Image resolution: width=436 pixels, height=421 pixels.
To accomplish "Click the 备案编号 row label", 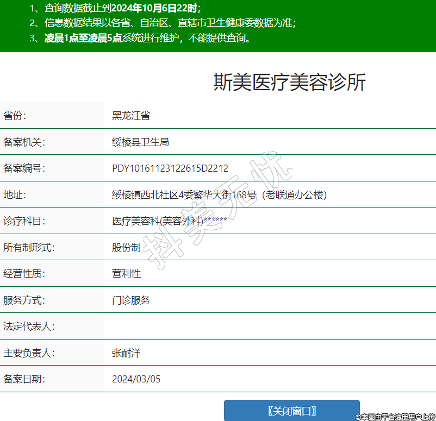I will tap(23, 168).
